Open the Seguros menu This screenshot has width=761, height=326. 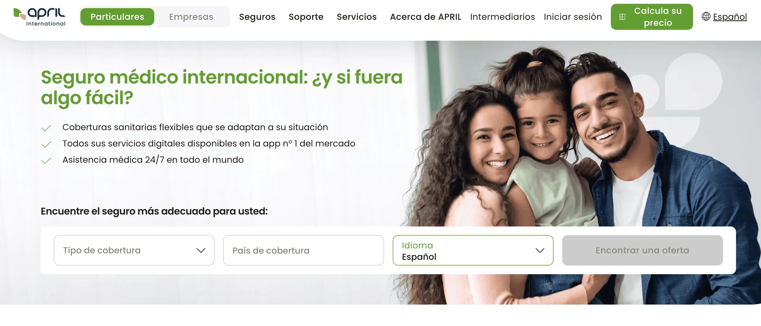(x=257, y=17)
